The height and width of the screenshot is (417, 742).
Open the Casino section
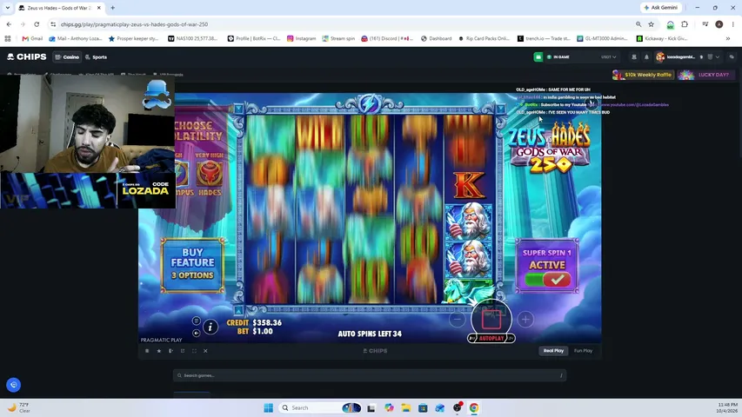67,57
